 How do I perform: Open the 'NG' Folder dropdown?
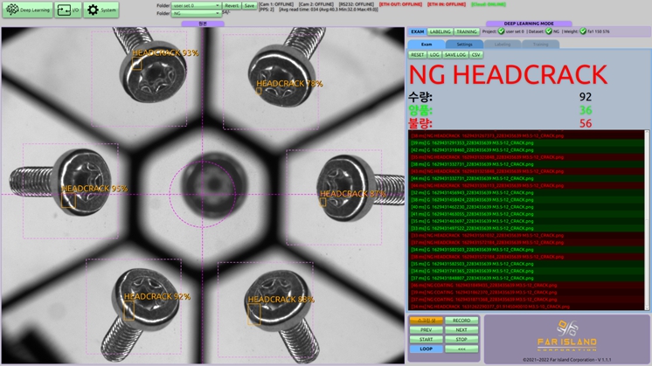click(196, 13)
